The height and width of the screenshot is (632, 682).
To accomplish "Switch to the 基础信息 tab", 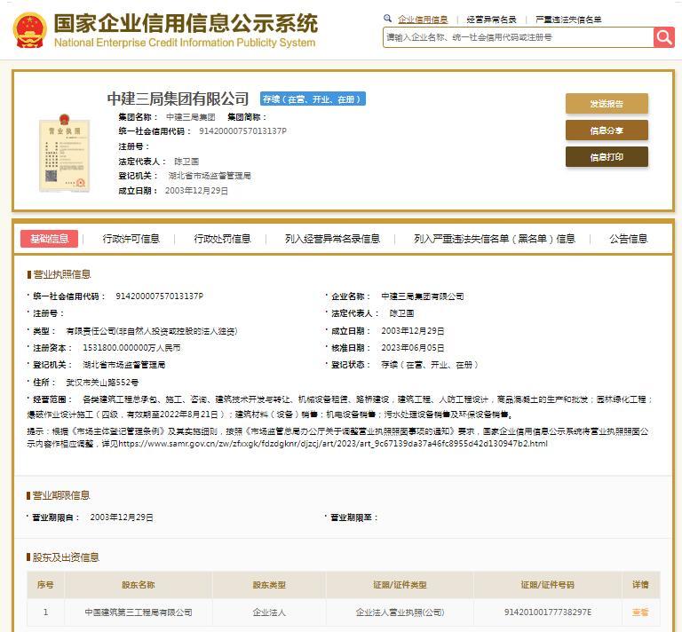I will coord(49,239).
